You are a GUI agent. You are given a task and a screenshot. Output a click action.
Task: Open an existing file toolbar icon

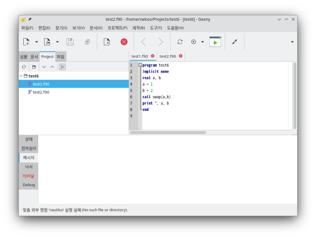[x=47, y=42]
